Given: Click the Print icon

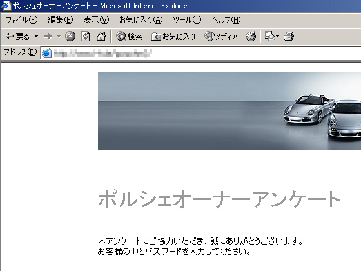Looking at the screenshot, I should (289, 36).
